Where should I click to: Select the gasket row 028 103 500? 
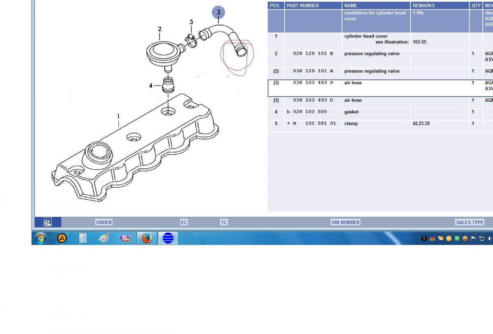pyautogui.click(x=313, y=112)
